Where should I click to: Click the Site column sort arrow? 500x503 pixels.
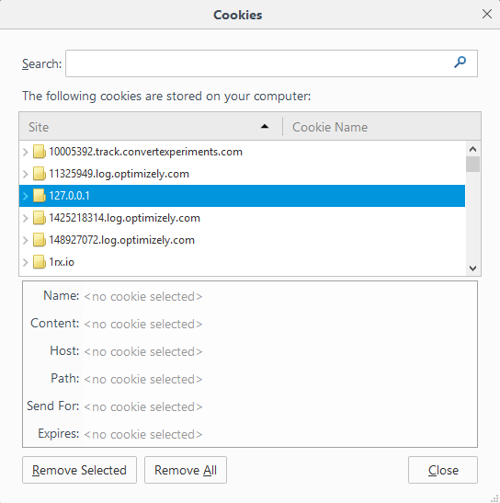(265, 127)
